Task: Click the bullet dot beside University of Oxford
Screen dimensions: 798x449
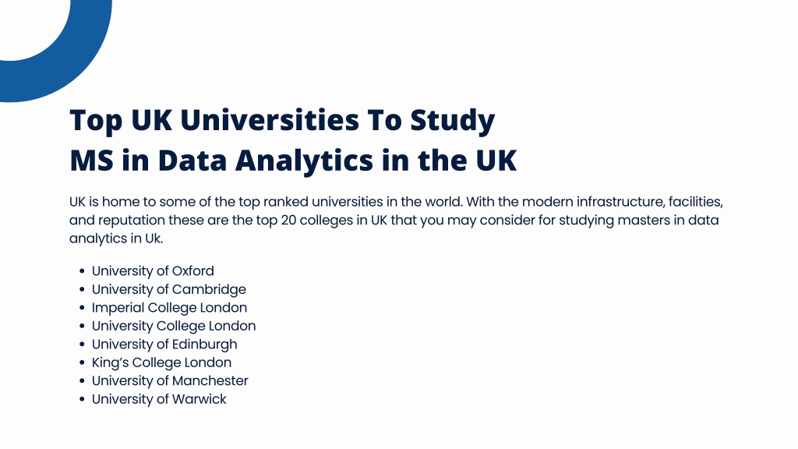Action: pyautogui.click(x=82, y=271)
